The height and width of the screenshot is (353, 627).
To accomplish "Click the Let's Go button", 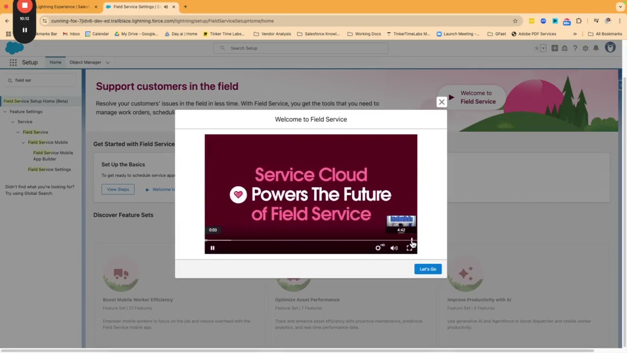I will (427, 269).
